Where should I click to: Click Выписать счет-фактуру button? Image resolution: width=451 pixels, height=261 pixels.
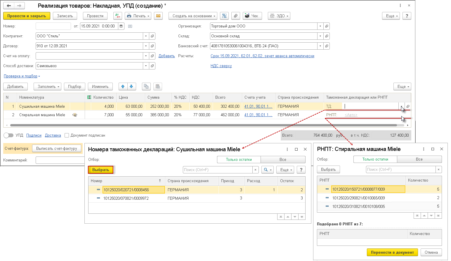coord(56,148)
